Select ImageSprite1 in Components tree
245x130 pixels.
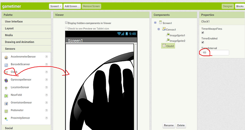pyautogui.click(x=177, y=36)
